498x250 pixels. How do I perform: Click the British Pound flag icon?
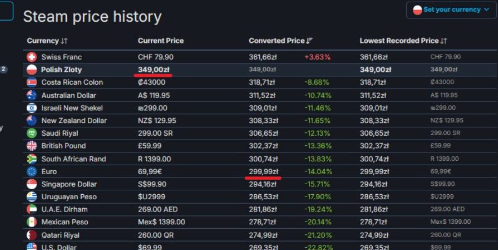32,146
